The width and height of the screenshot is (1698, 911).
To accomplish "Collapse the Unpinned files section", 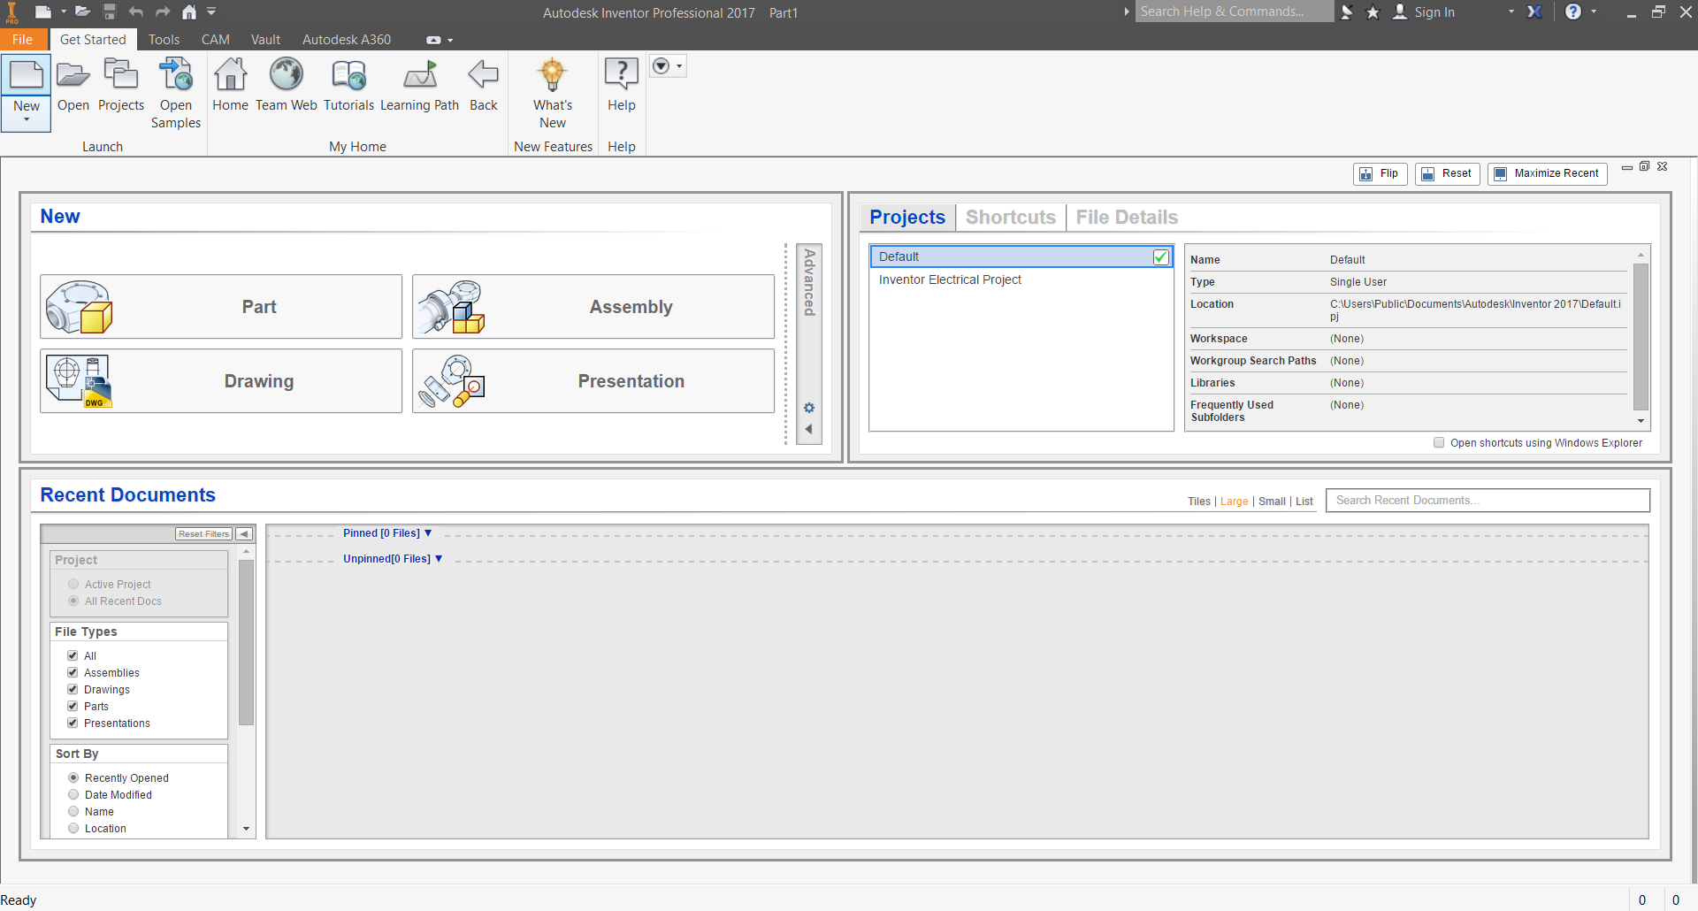I will tap(439, 559).
